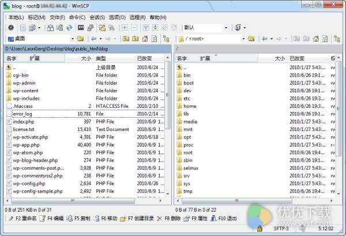Click the remote panel horizontal scrollbar
Viewport: 346px width, 236px height.
tap(236, 201)
